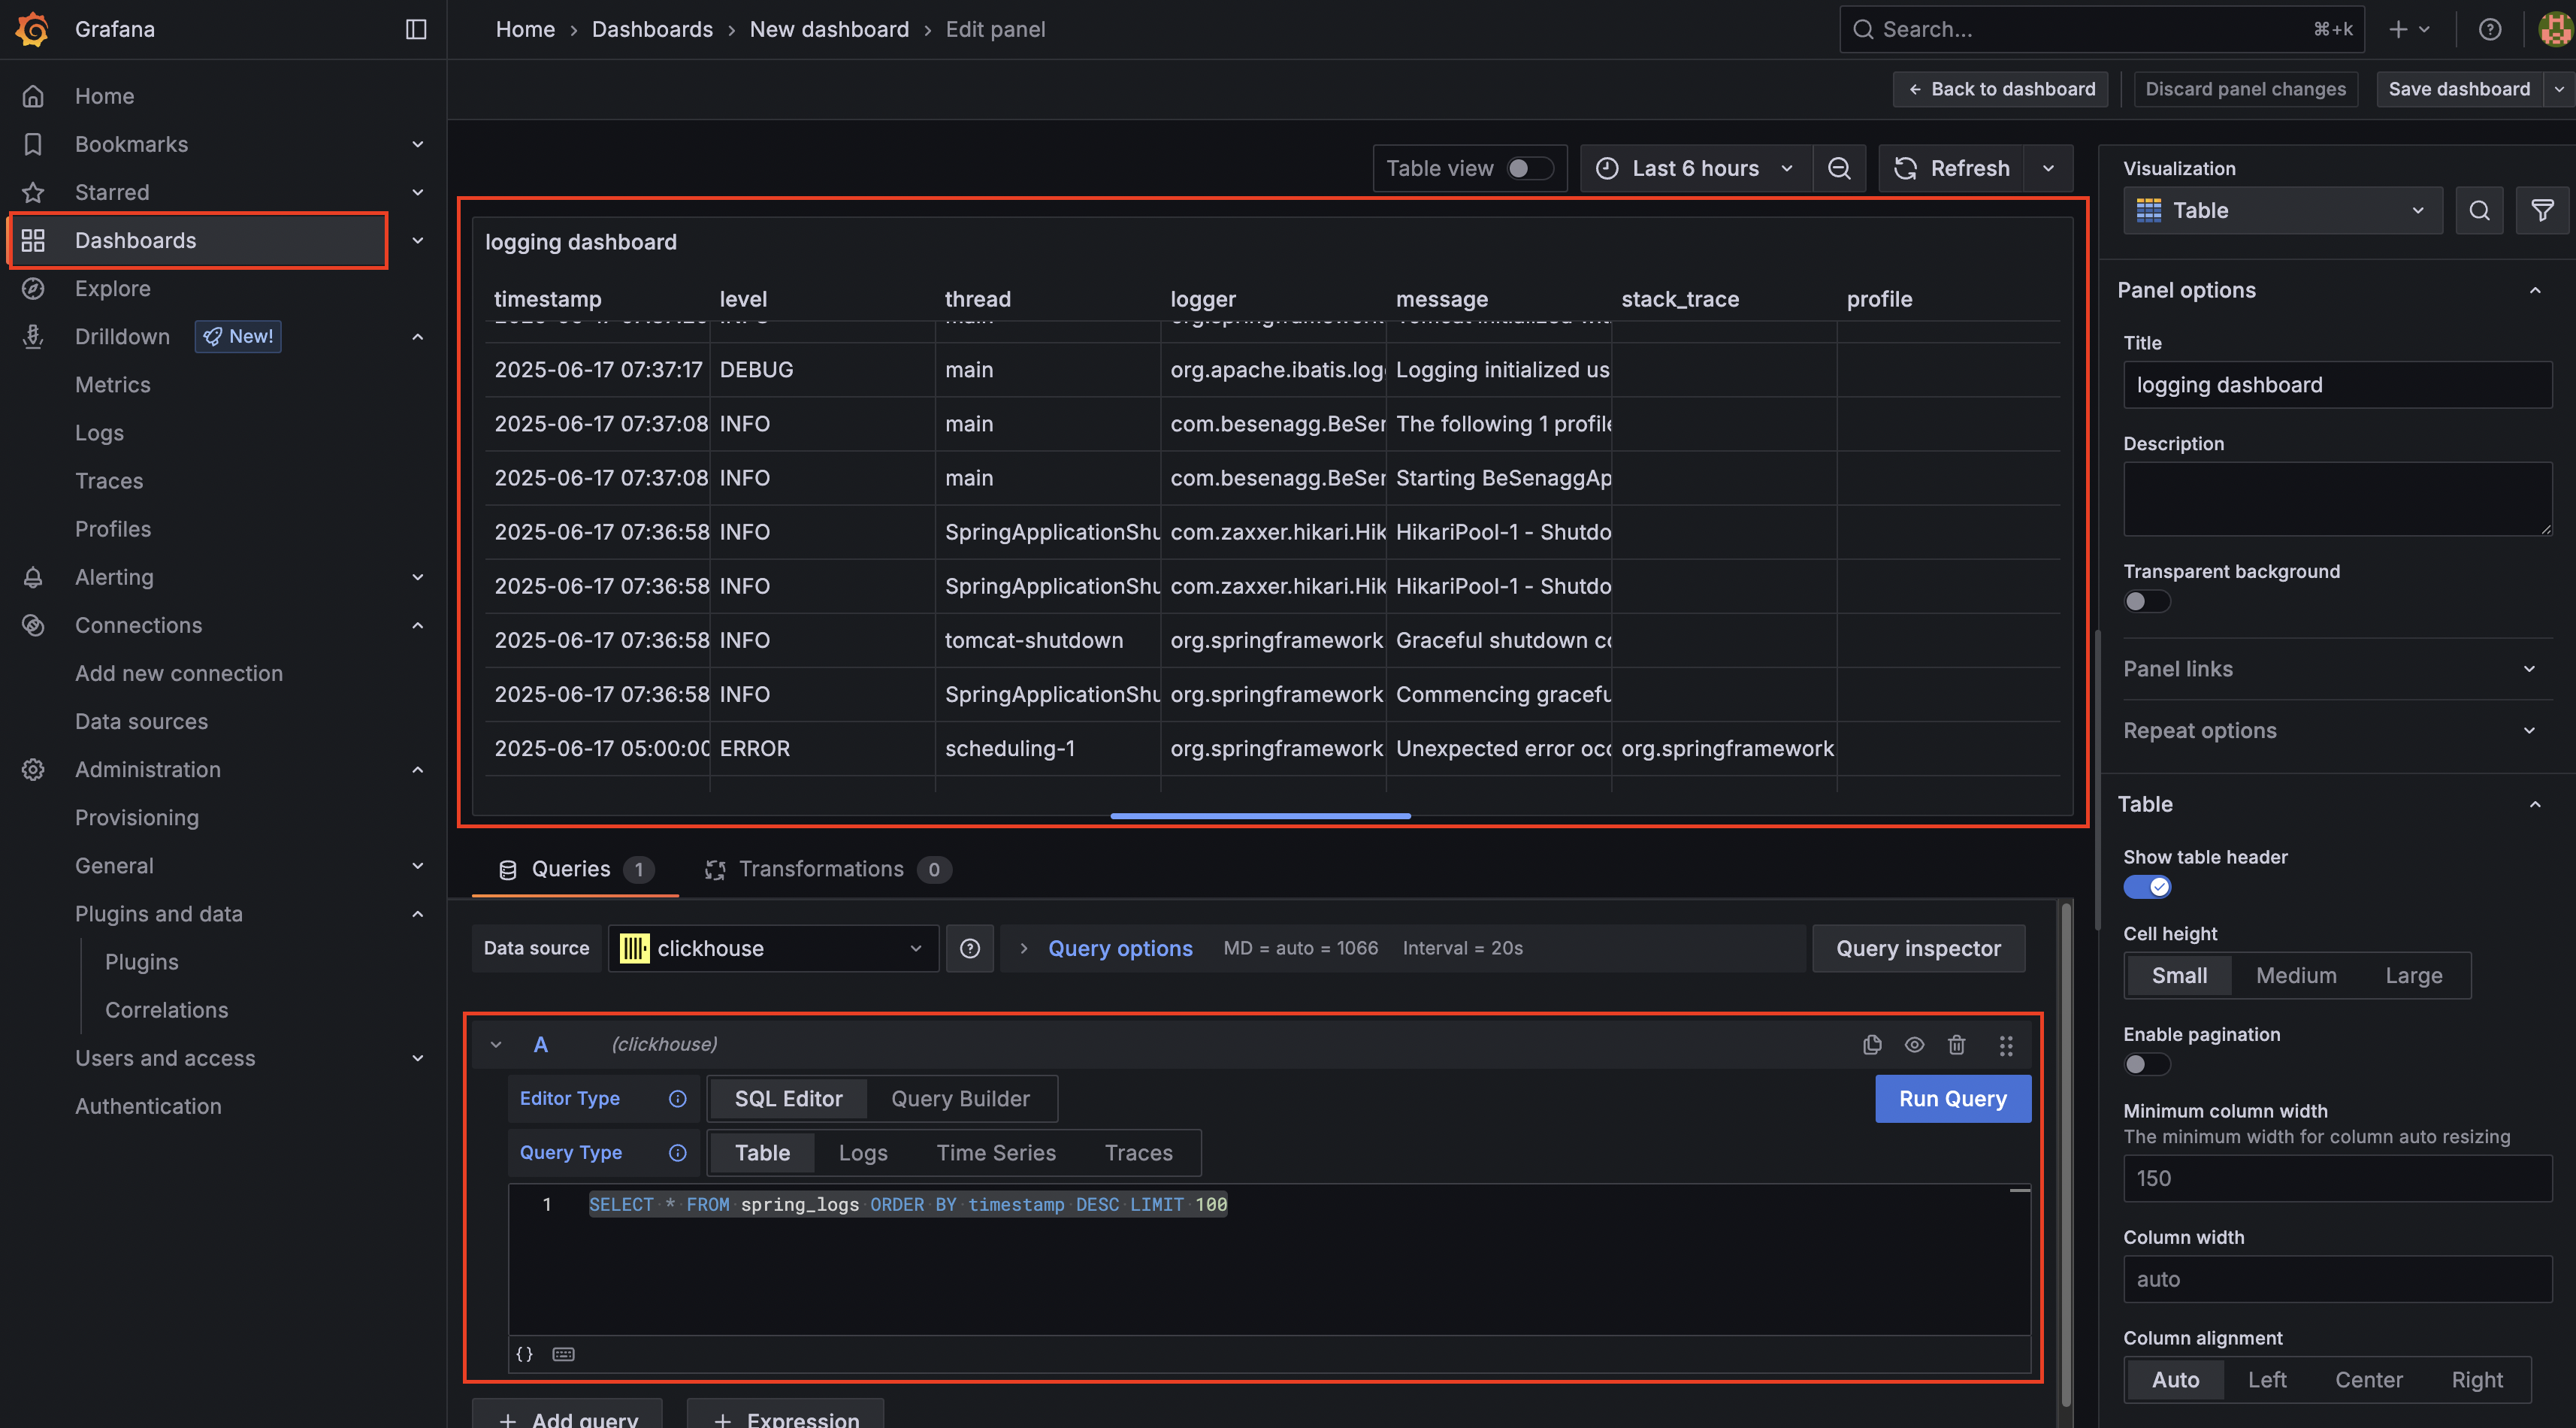Click the Starred star icon

[33, 192]
